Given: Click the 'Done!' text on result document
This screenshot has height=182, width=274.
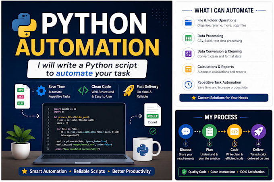Looking at the screenshot, I should 153,122.
